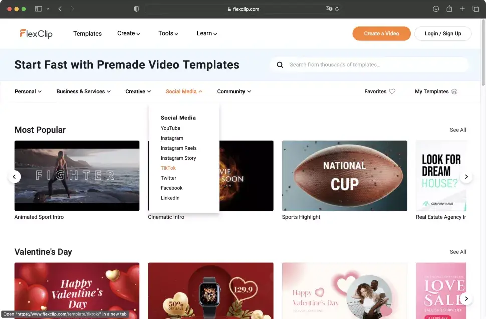The width and height of the screenshot is (486, 319).
Task: Click the search magnifier icon
Action: (x=280, y=65)
